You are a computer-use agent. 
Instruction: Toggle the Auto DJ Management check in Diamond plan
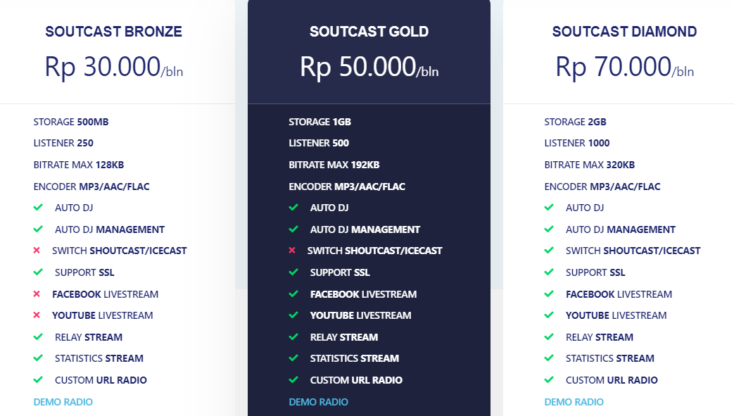coord(549,229)
